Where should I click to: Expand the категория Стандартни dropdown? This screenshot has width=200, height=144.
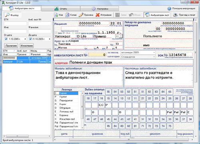pos(154,57)
